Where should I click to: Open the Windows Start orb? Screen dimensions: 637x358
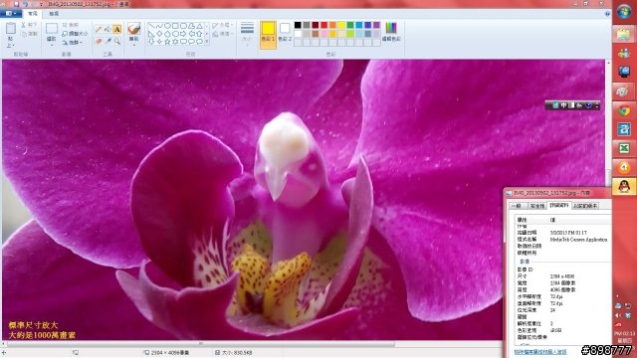pos(624,11)
